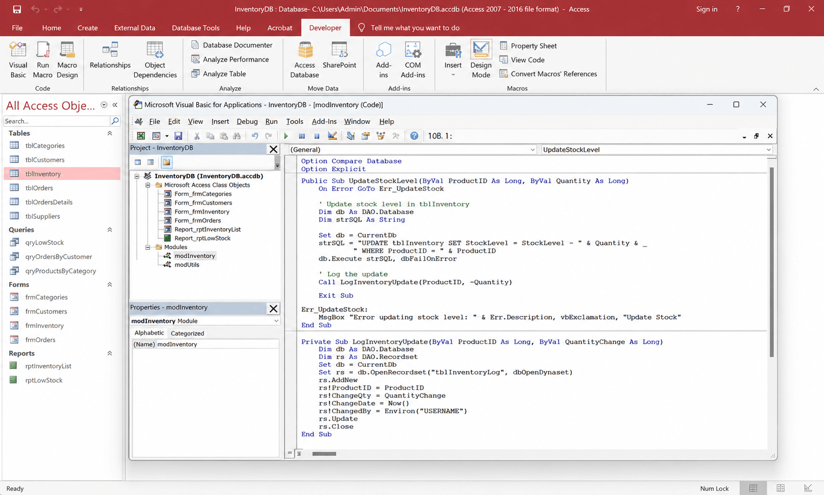Image resolution: width=824 pixels, height=495 pixels.
Task: Click the blue Help question mark icon
Action: [414, 136]
